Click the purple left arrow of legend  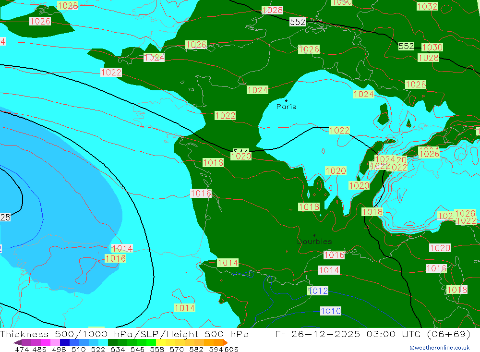click(17, 342)
